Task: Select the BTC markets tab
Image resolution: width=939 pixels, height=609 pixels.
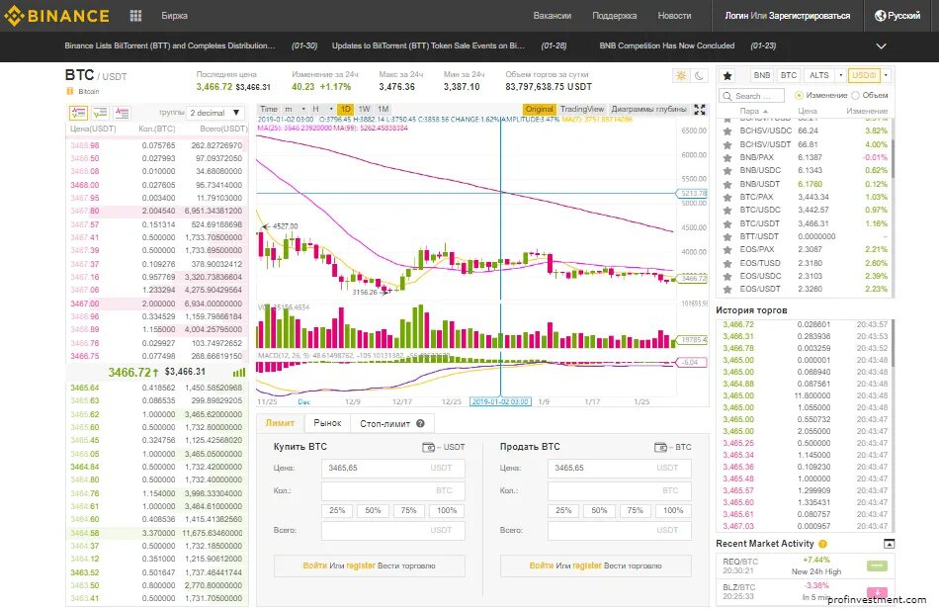Action: tap(789, 75)
